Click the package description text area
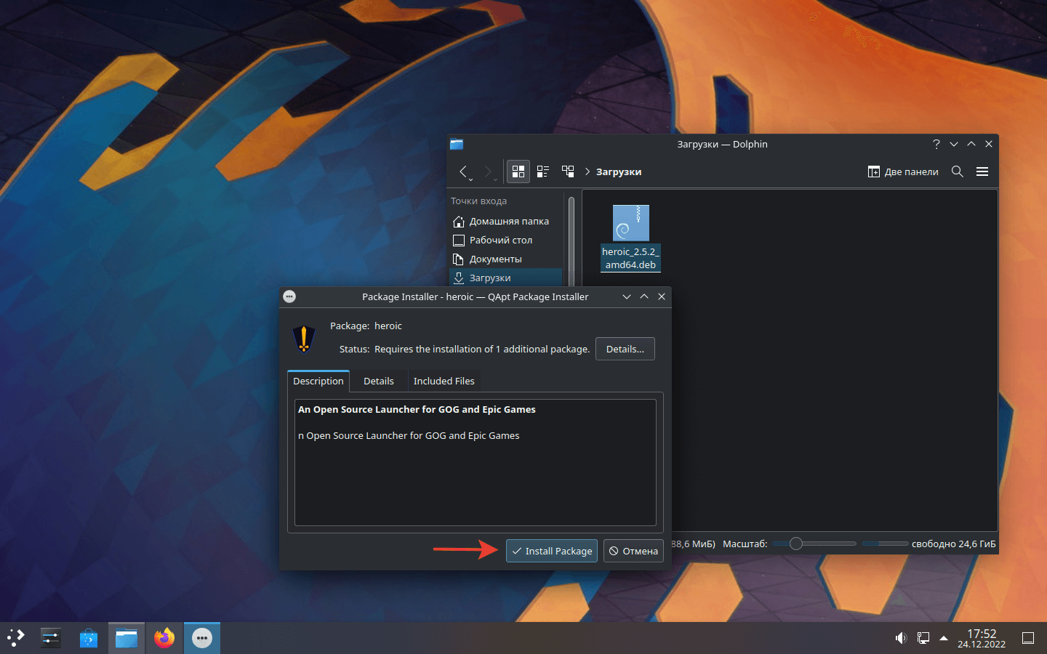Viewport: 1047px width, 654px height. (x=476, y=462)
